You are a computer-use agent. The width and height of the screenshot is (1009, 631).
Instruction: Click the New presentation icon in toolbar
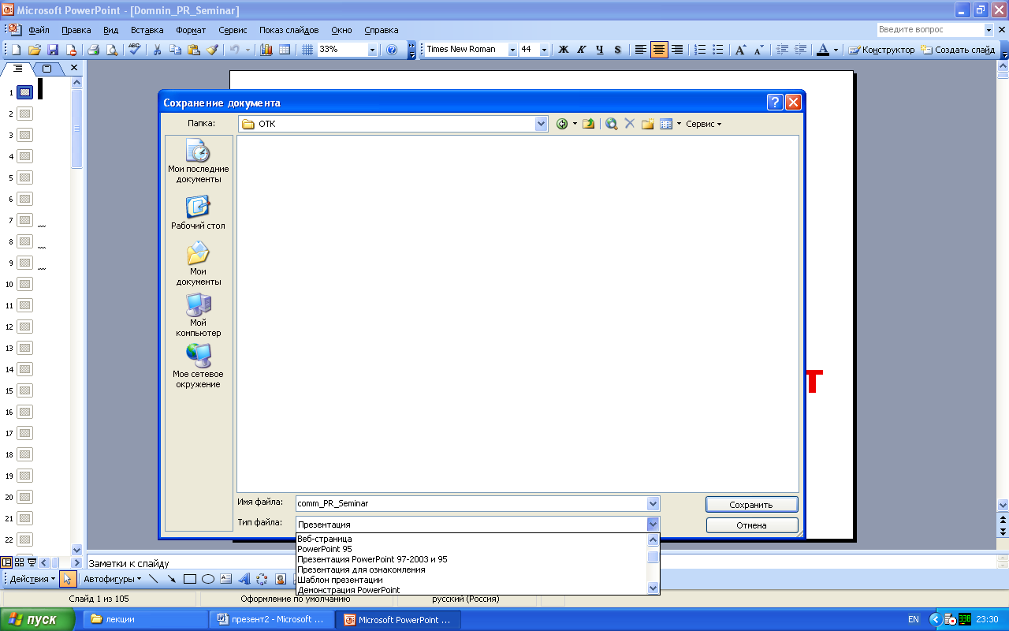click(17, 50)
